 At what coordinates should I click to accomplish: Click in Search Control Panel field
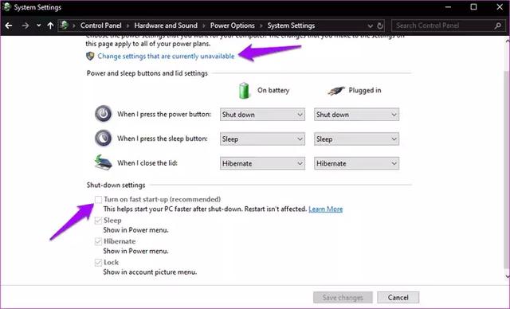(x=444, y=25)
